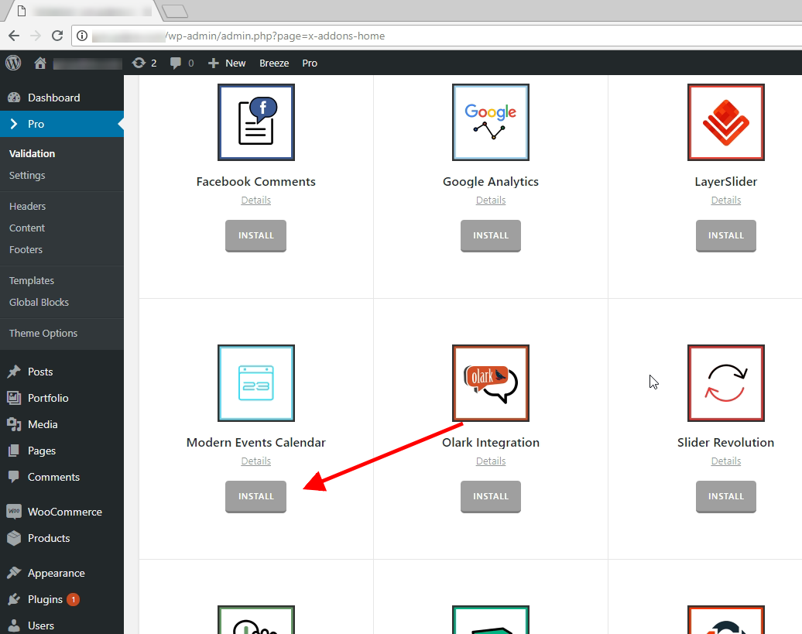Open the Plugins menu in sidebar
Viewport: 802px width, 634px height.
point(45,599)
